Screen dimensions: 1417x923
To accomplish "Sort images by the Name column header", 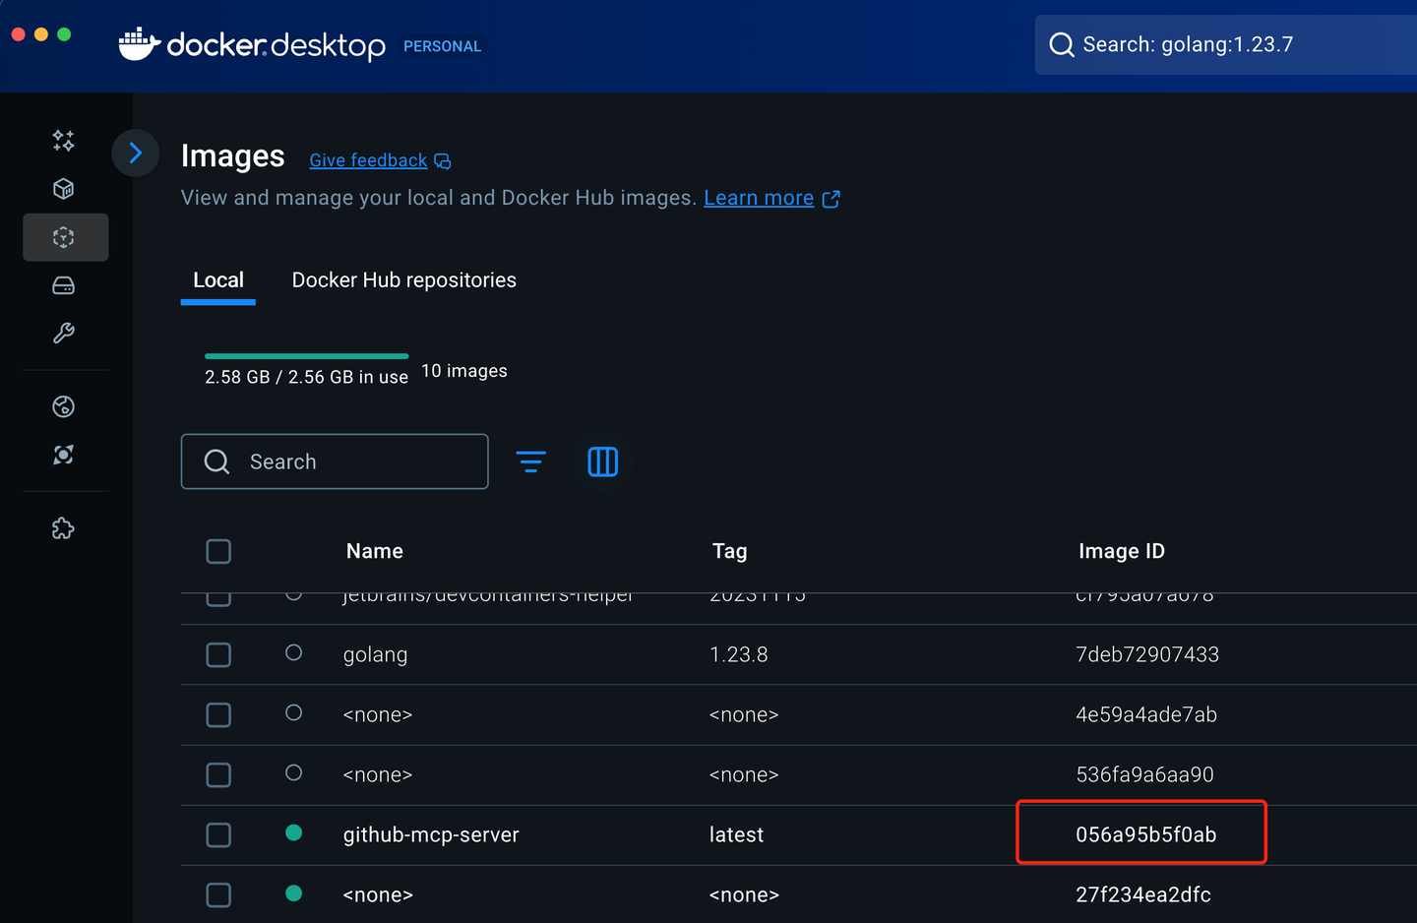I will (374, 551).
